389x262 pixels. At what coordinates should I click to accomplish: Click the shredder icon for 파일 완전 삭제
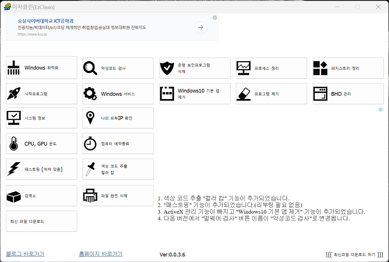(x=90, y=196)
